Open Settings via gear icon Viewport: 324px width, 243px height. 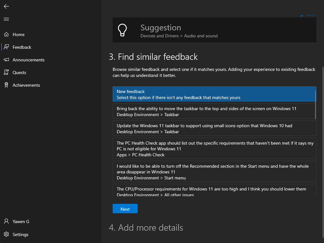(x=6, y=234)
